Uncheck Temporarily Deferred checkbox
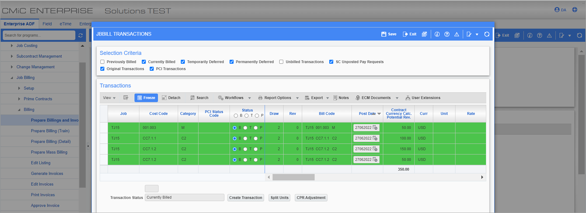The width and height of the screenshot is (586, 213). click(x=183, y=62)
